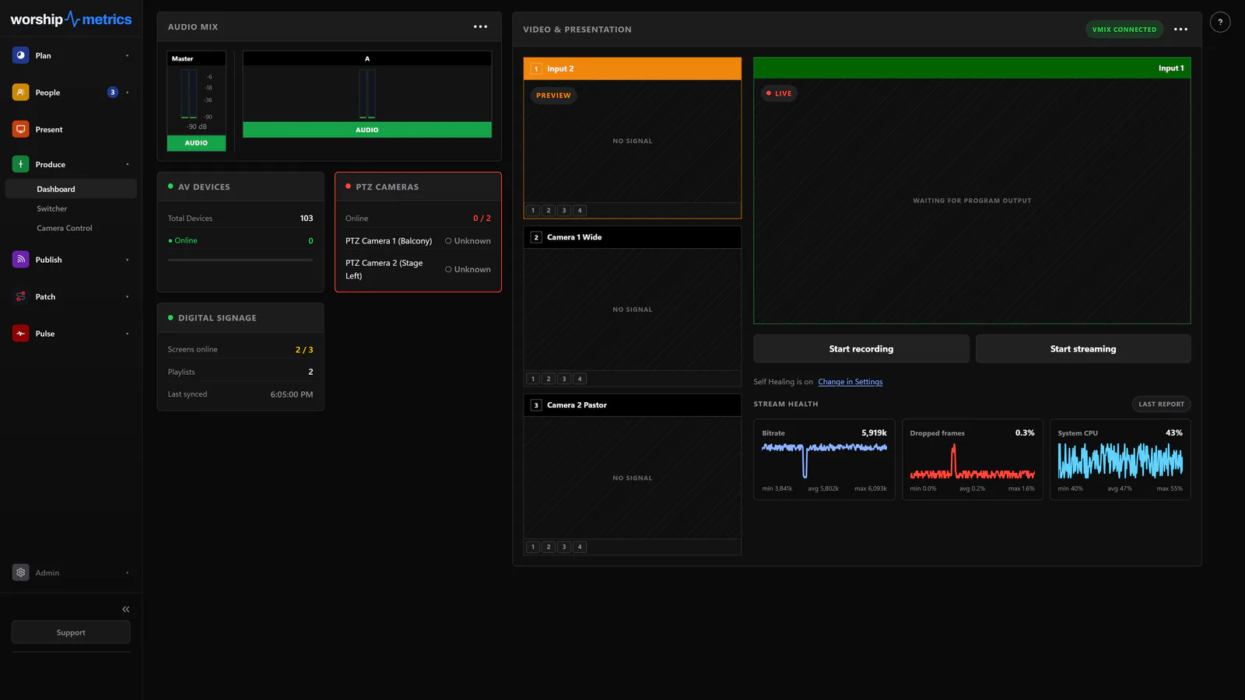Collapse the sidebar with double-chevron icon

coord(126,609)
